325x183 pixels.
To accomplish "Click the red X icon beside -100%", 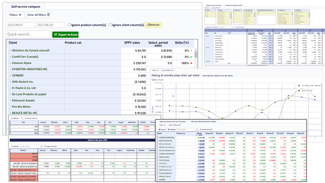I will pyautogui.click(x=191, y=63).
